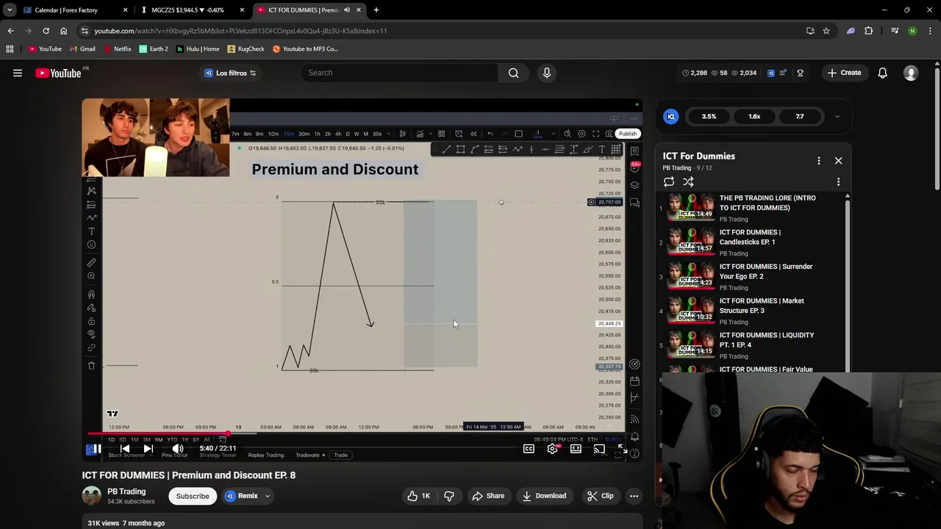This screenshot has width=941, height=529.
Task: Go to the YouTube home logo
Action: [58, 73]
